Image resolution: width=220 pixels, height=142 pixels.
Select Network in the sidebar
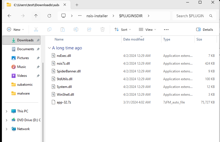[24, 129]
